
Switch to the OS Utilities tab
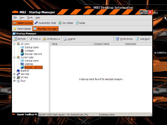click(x=66, y=23)
